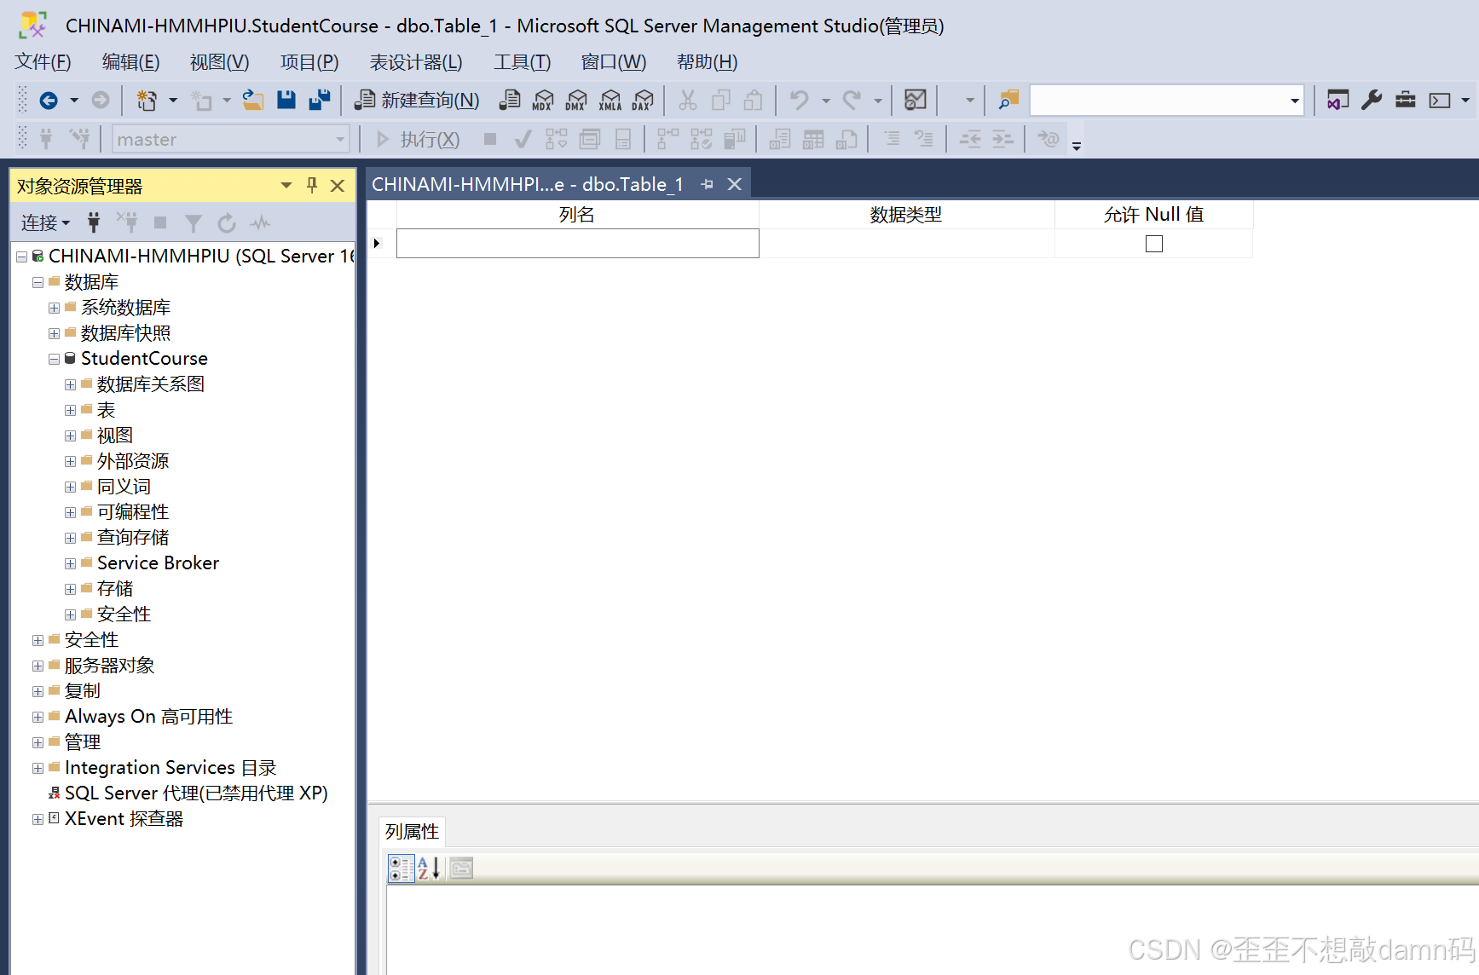
Task: Click the MDX query icon
Action: (543, 101)
